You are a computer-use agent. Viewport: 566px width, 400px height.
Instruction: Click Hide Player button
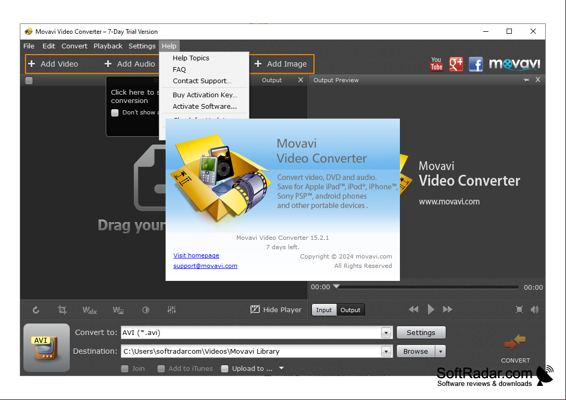pyautogui.click(x=276, y=309)
